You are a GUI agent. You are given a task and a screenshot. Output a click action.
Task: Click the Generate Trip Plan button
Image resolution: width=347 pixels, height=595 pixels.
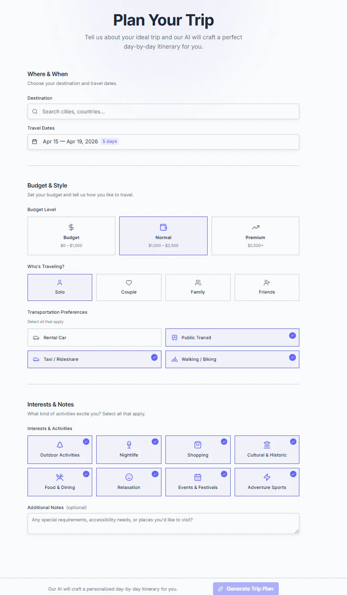245,588
